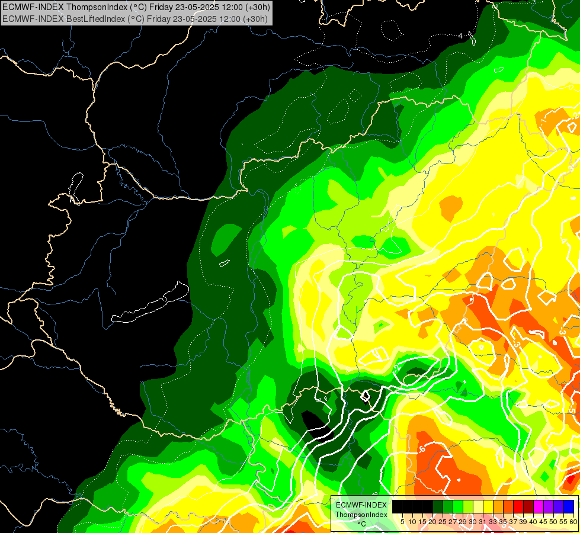Click the legend tick label 33
Screen dimensions: 580x533
pyautogui.click(x=493, y=522)
